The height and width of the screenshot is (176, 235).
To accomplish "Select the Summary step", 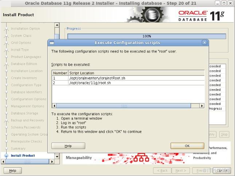I will tap(18, 148).
